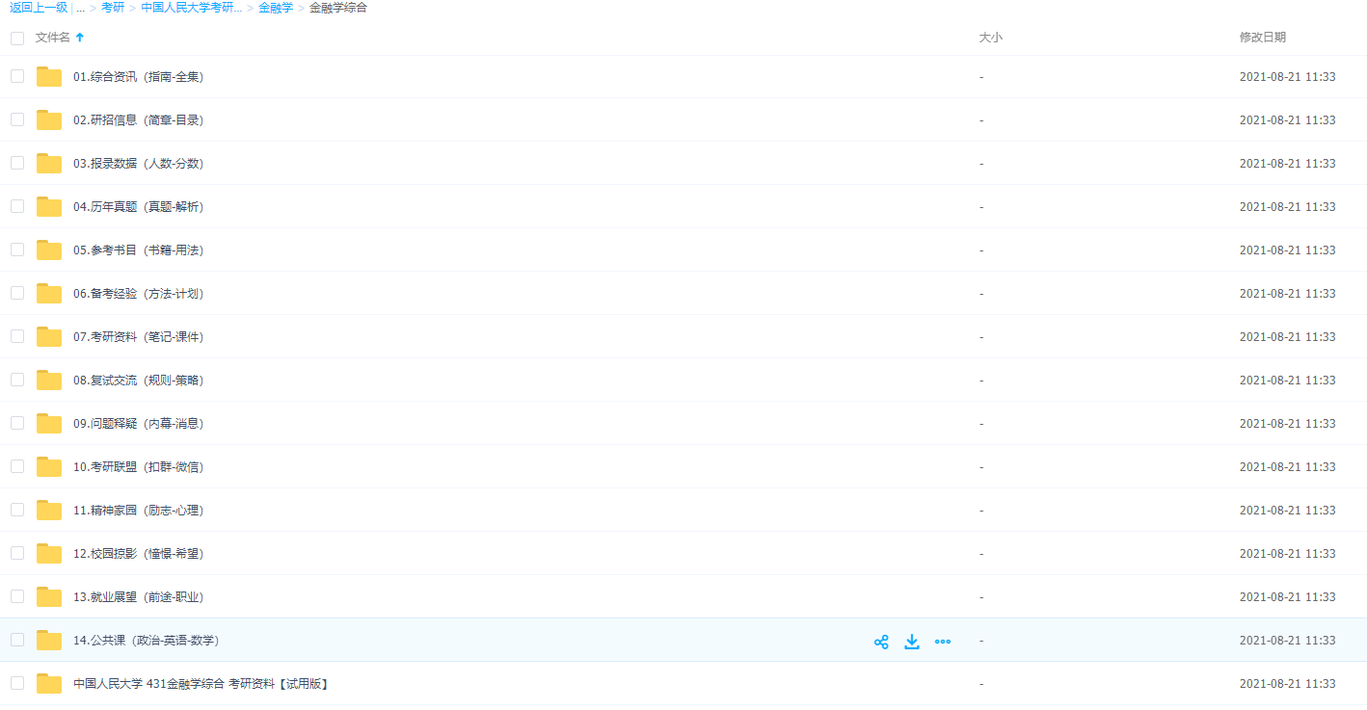This screenshot has width=1367, height=710.
Task: Navigate to 考研 breadcrumb item
Action: [x=113, y=8]
